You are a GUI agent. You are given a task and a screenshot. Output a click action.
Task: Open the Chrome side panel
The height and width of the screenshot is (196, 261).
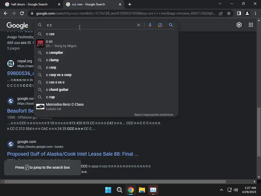point(239,13)
